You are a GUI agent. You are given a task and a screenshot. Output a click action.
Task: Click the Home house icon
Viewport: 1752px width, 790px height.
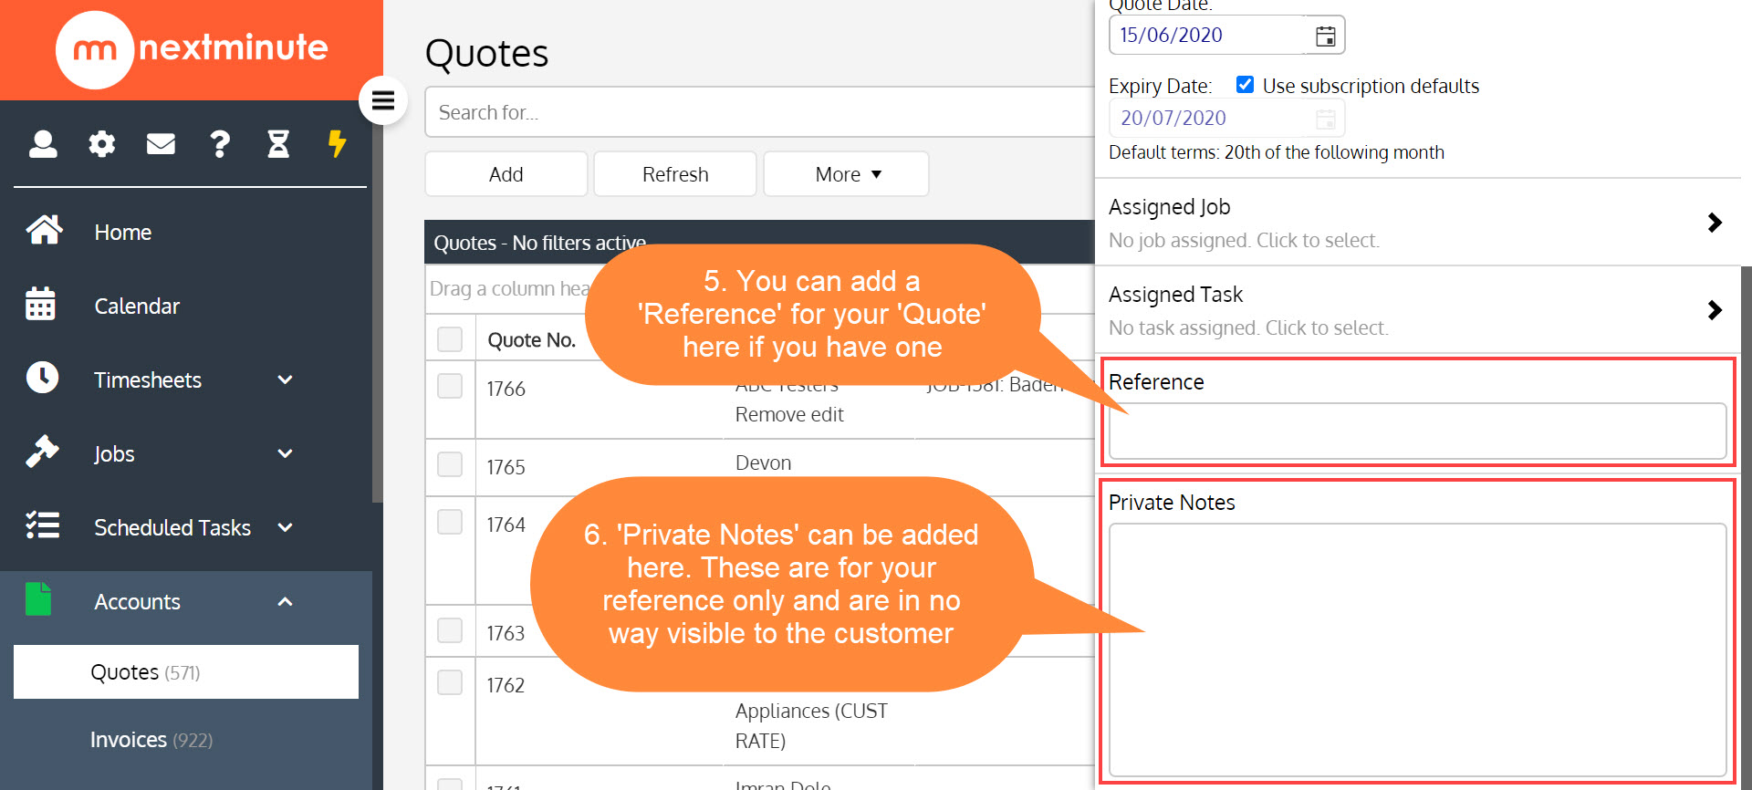click(44, 231)
